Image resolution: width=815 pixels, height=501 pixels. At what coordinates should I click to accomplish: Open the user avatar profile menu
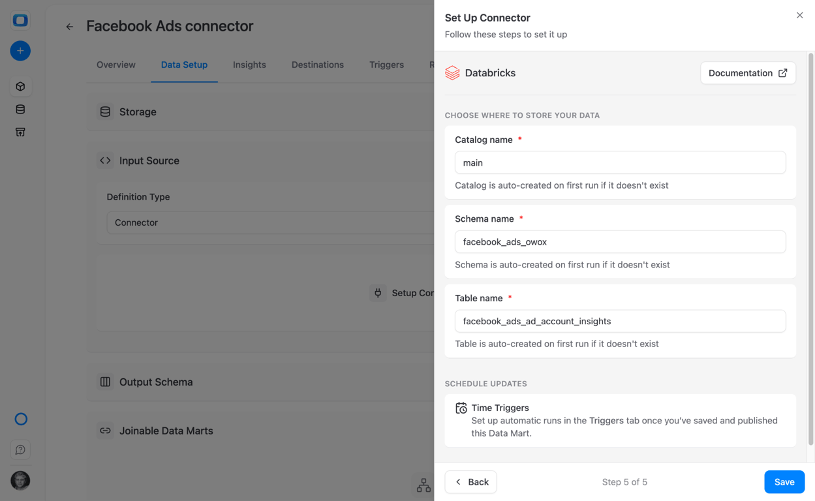pos(20,480)
